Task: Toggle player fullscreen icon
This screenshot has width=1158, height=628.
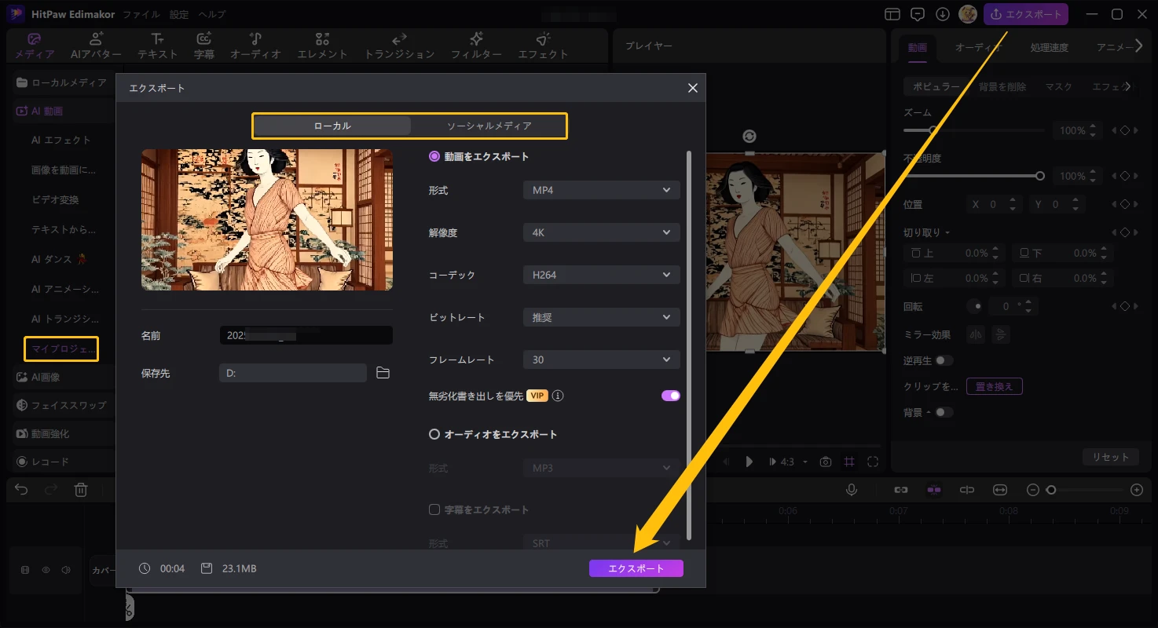Action: (x=873, y=462)
